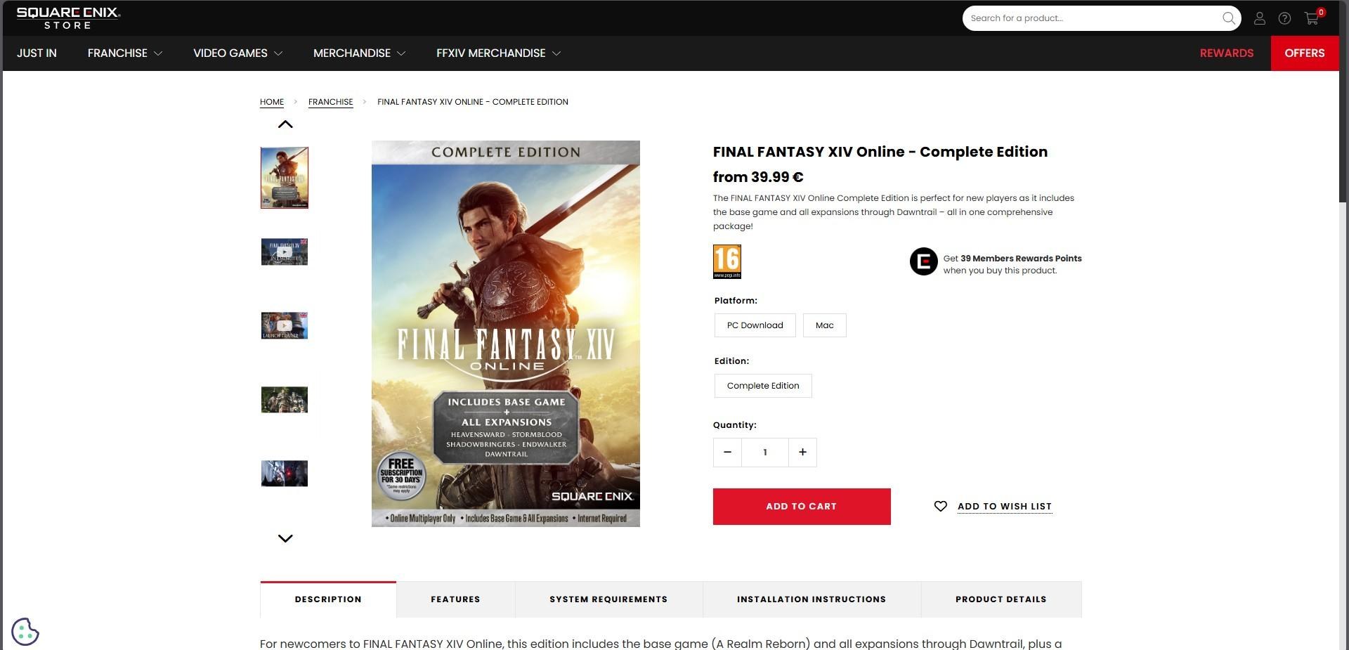This screenshot has width=1349, height=650.
Task: Switch to the System Requirements tab
Action: coord(608,599)
